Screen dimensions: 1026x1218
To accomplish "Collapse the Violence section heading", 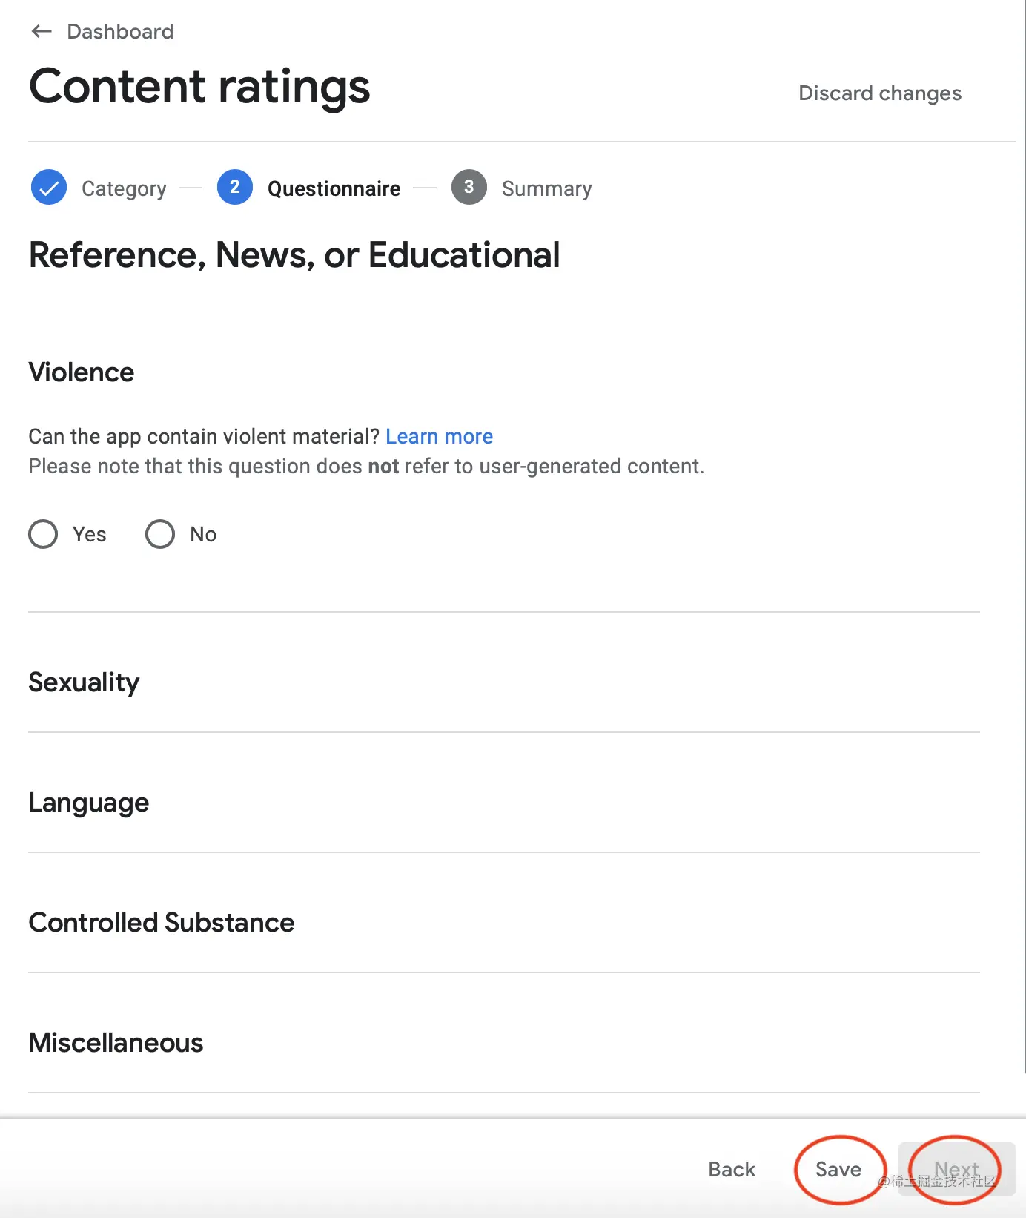I will 82,372.
